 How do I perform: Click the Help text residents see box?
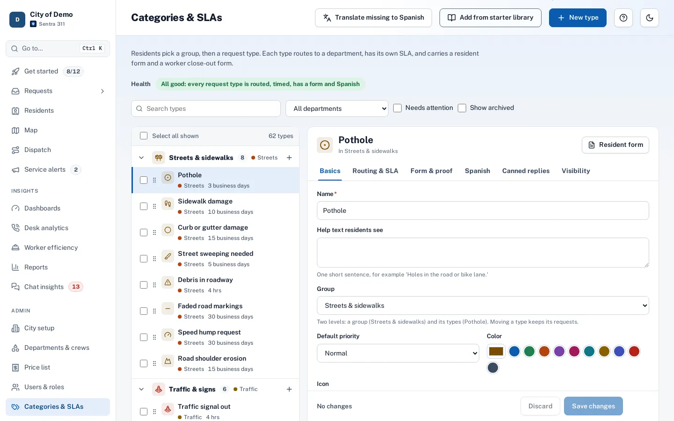(483, 253)
